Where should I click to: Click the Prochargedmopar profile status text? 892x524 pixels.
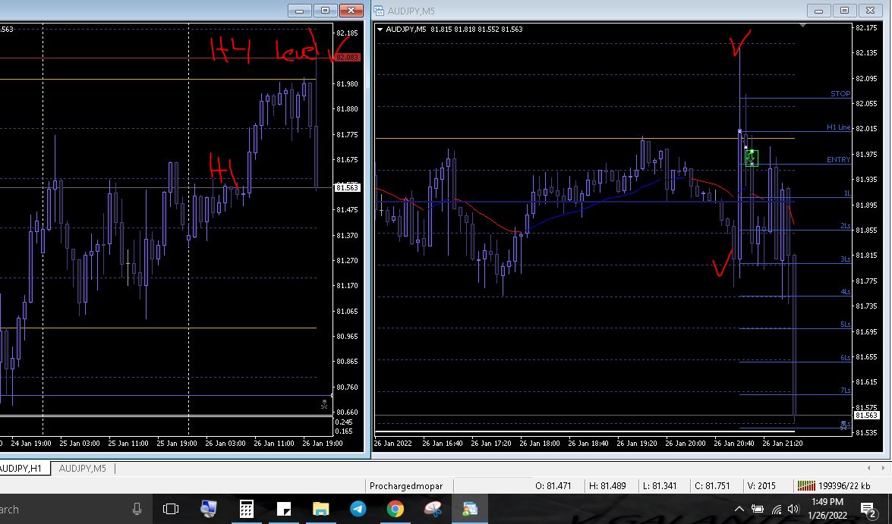point(405,486)
